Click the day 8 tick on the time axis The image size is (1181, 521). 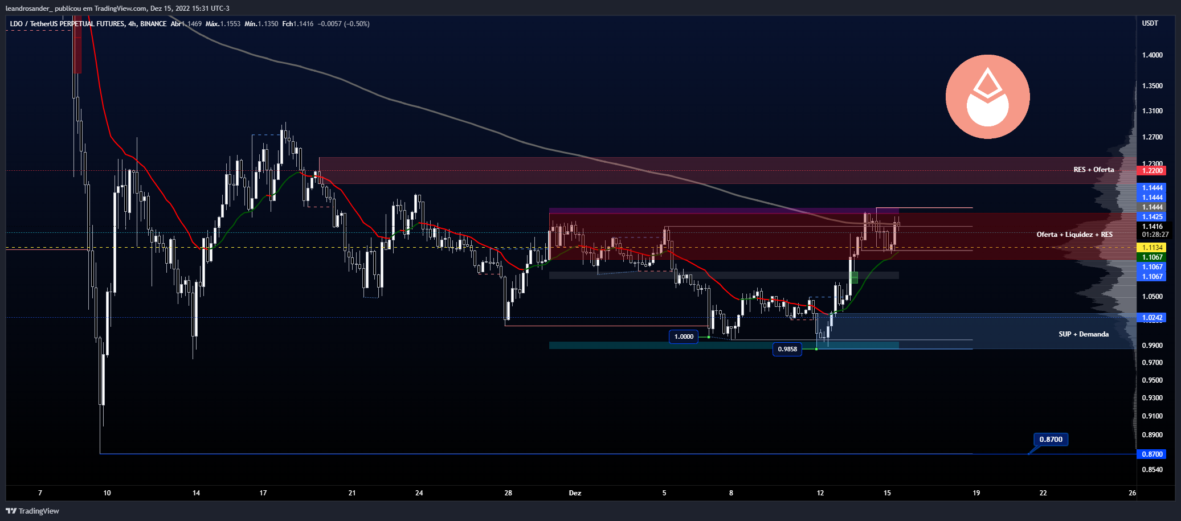click(731, 493)
